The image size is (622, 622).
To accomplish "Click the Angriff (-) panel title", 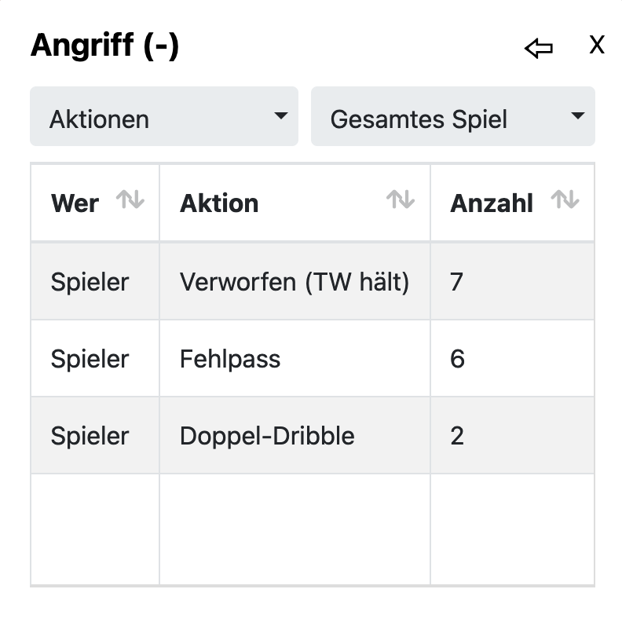I will 104,46.
